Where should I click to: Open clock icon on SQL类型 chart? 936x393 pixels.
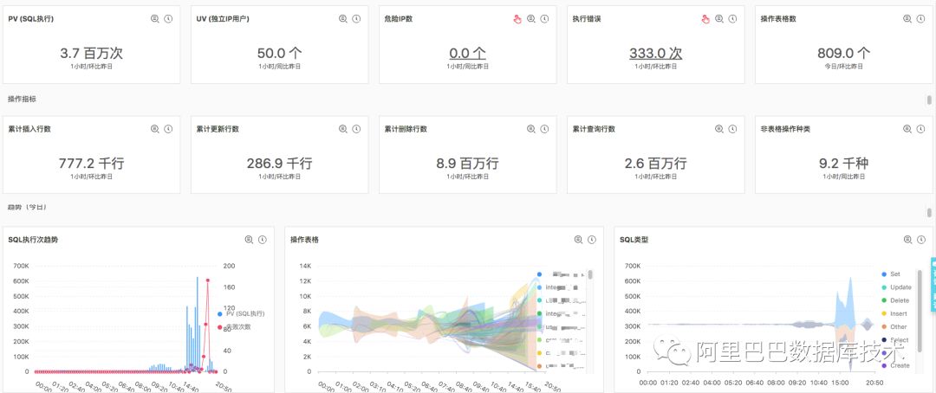(x=920, y=240)
